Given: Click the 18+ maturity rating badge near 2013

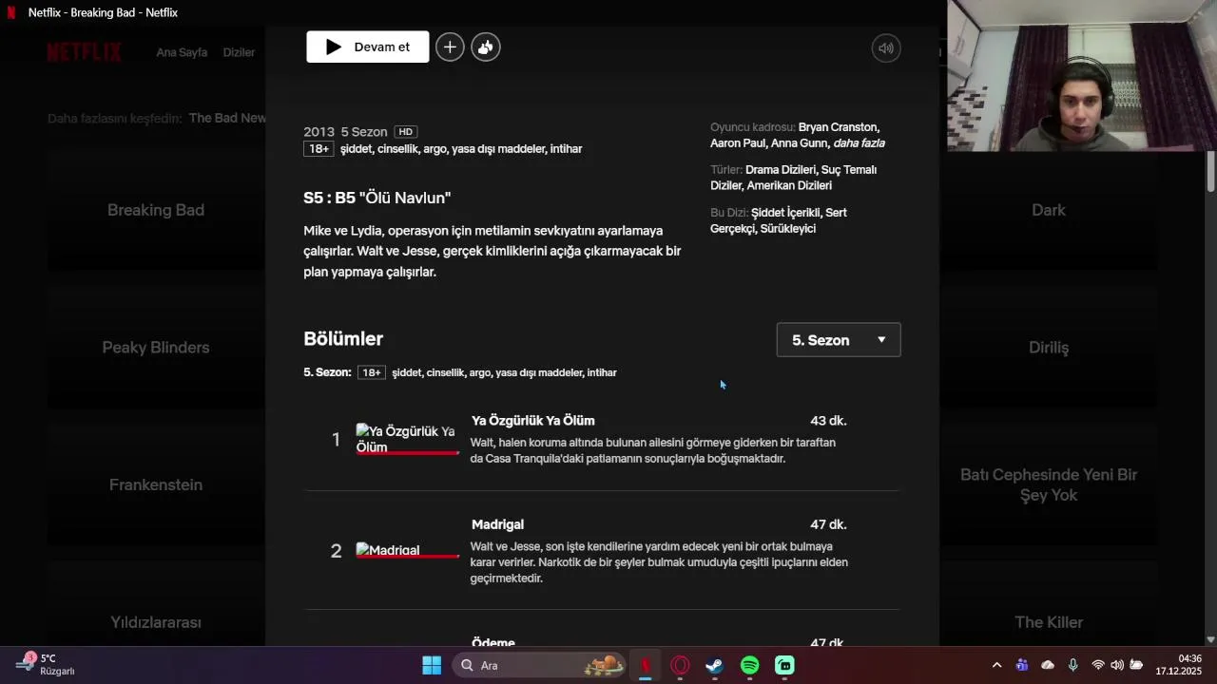Looking at the screenshot, I should click(319, 149).
